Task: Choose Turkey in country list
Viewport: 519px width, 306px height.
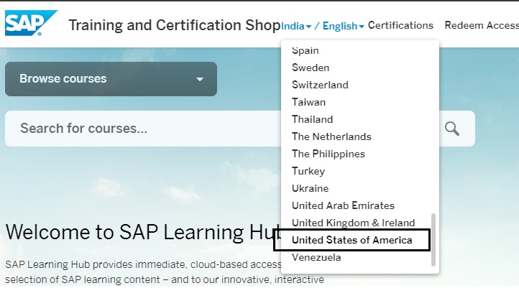Action: click(308, 171)
